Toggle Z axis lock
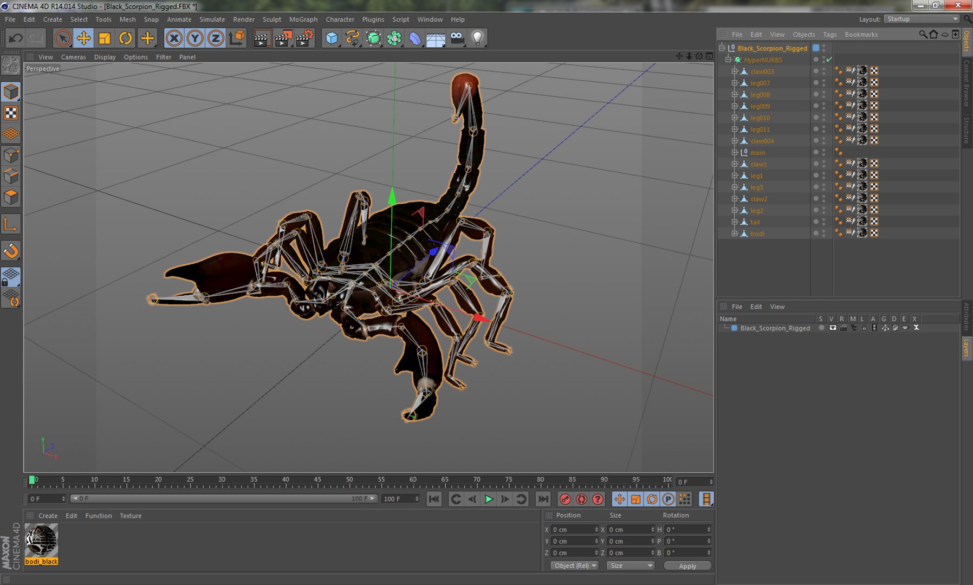This screenshot has width=973, height=585. point(216,38)
